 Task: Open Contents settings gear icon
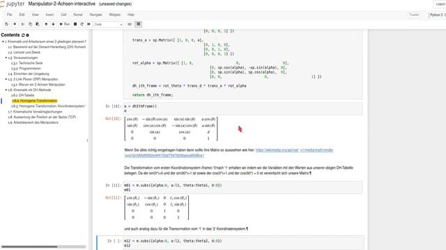click(x=28, y=35)
